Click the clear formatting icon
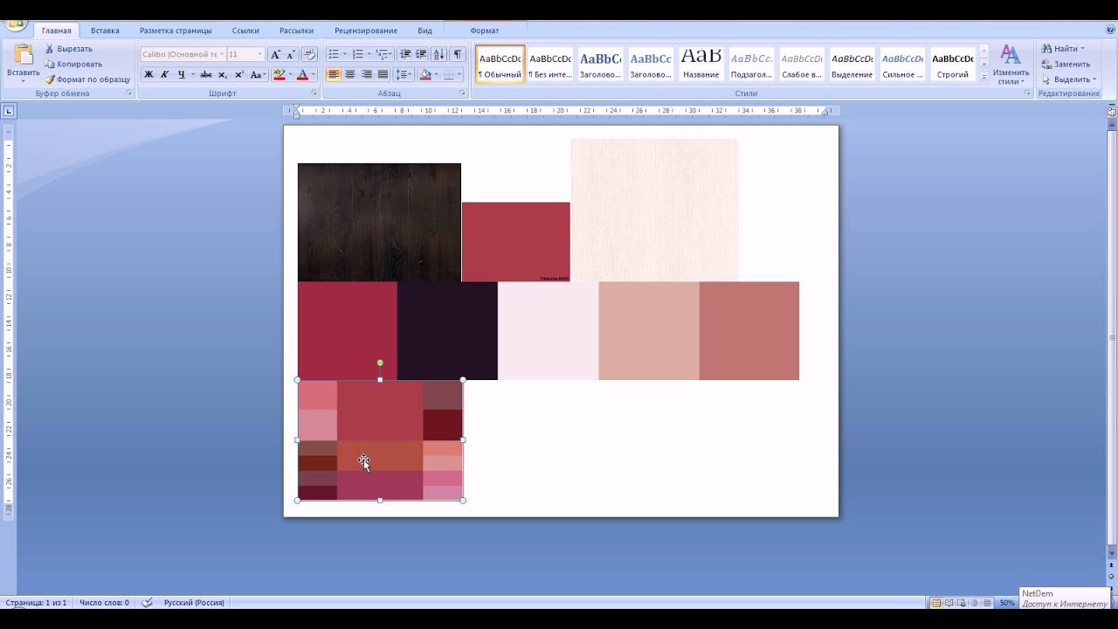Screen dimensions: 1118x629 tap(308, 54)
